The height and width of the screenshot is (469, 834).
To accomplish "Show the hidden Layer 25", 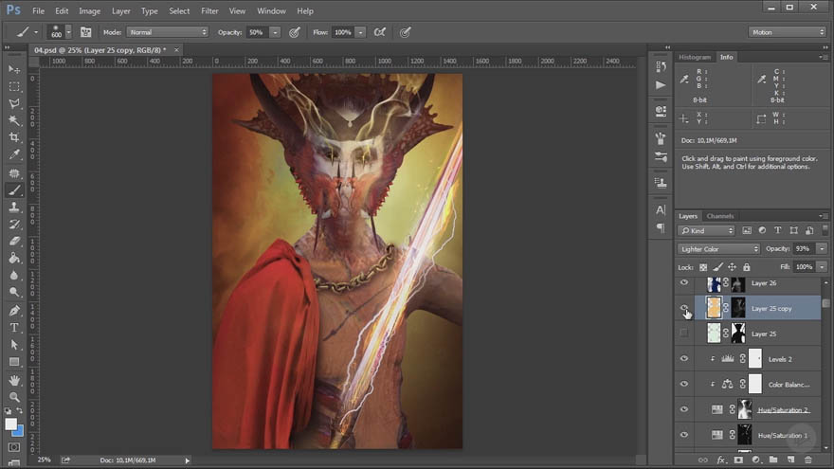I will pyautogui.click(x=684, y=334).
